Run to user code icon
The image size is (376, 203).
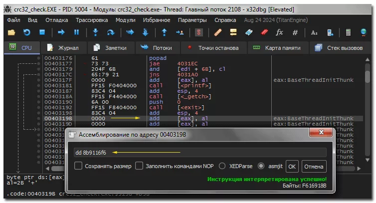pos(180,32)
